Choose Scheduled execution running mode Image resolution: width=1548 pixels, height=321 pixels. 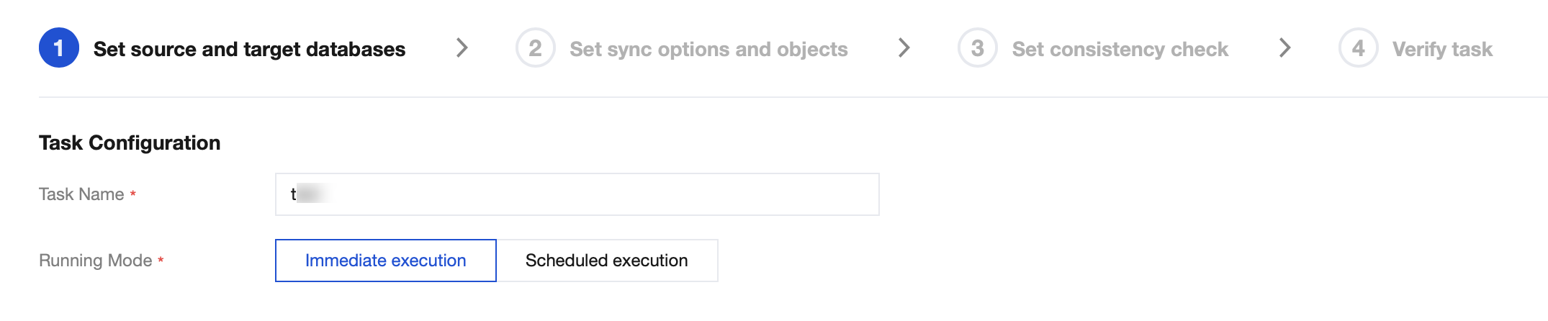click(606, 261)
